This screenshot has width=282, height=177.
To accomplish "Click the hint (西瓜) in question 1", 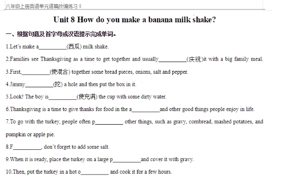I will (x=74, y=47).
